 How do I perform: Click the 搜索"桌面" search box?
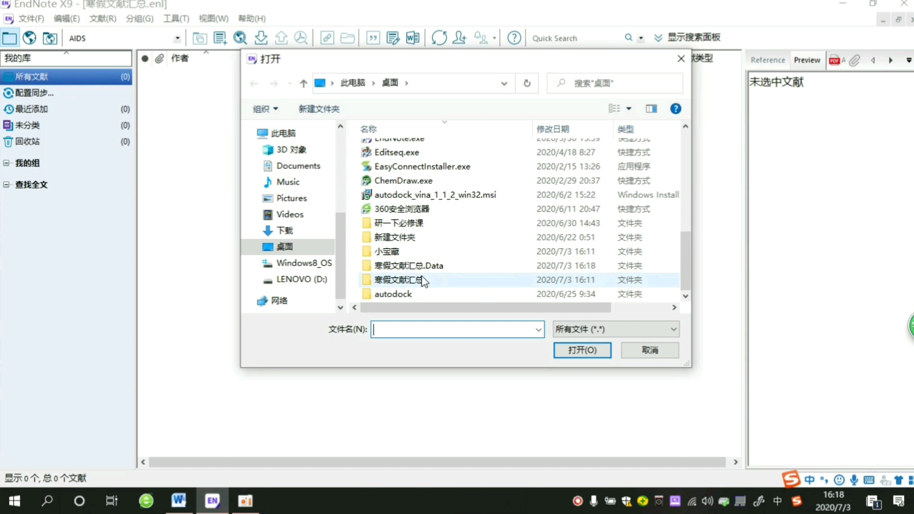click(x=615, y=83)
